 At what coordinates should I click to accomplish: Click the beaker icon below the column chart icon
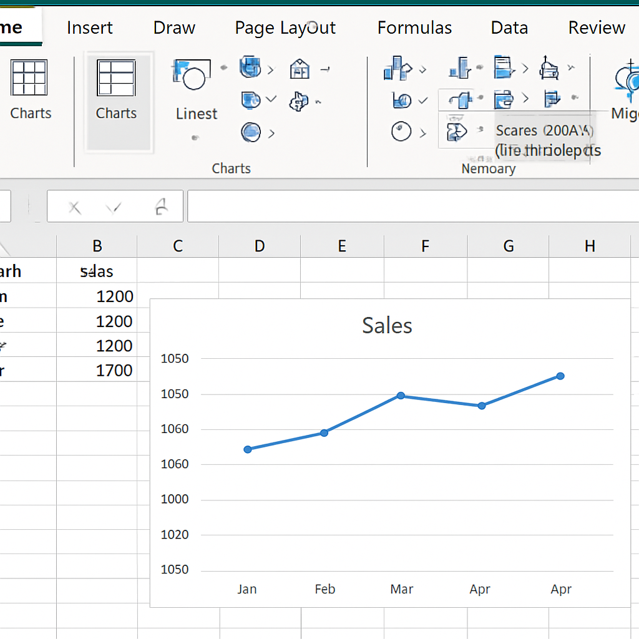(x=402, y=100)
